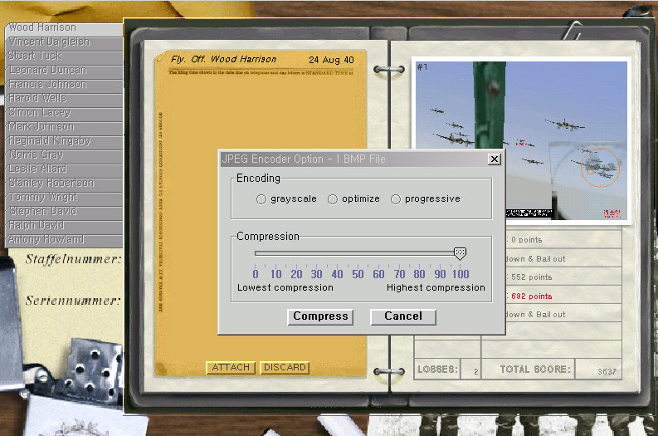Click the Staffelnummer label
The image size is (658, 436).
(x=73, y=259)
